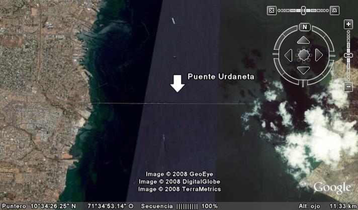Pan the map down with the arrow
The width and height of the screenshot is (358, 210).
pyautogui.click(x=304, y=70)
